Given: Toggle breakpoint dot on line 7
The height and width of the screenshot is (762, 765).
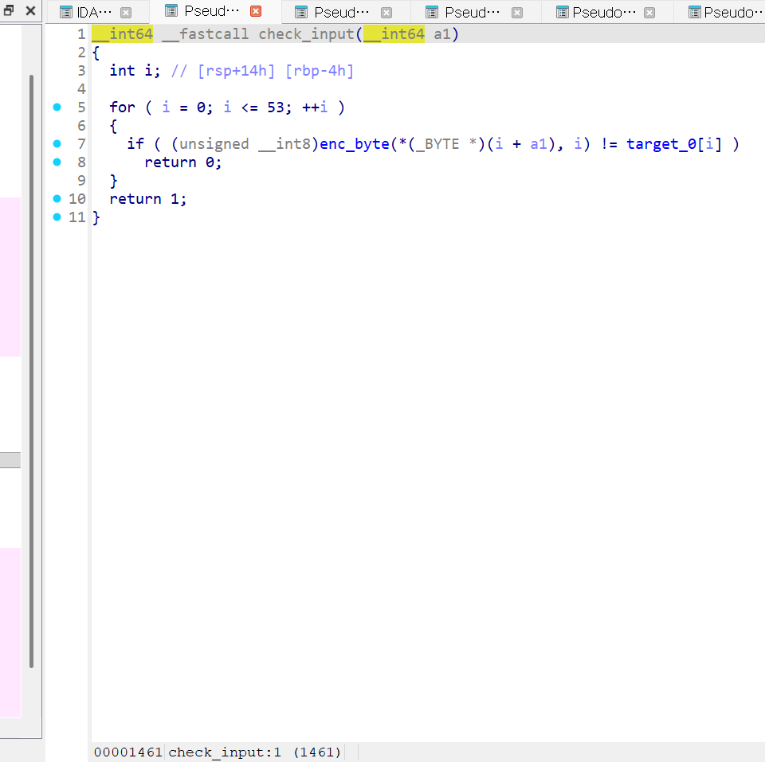Looking at the screenshot, I should pyautogui.click(x=57, y=144).
